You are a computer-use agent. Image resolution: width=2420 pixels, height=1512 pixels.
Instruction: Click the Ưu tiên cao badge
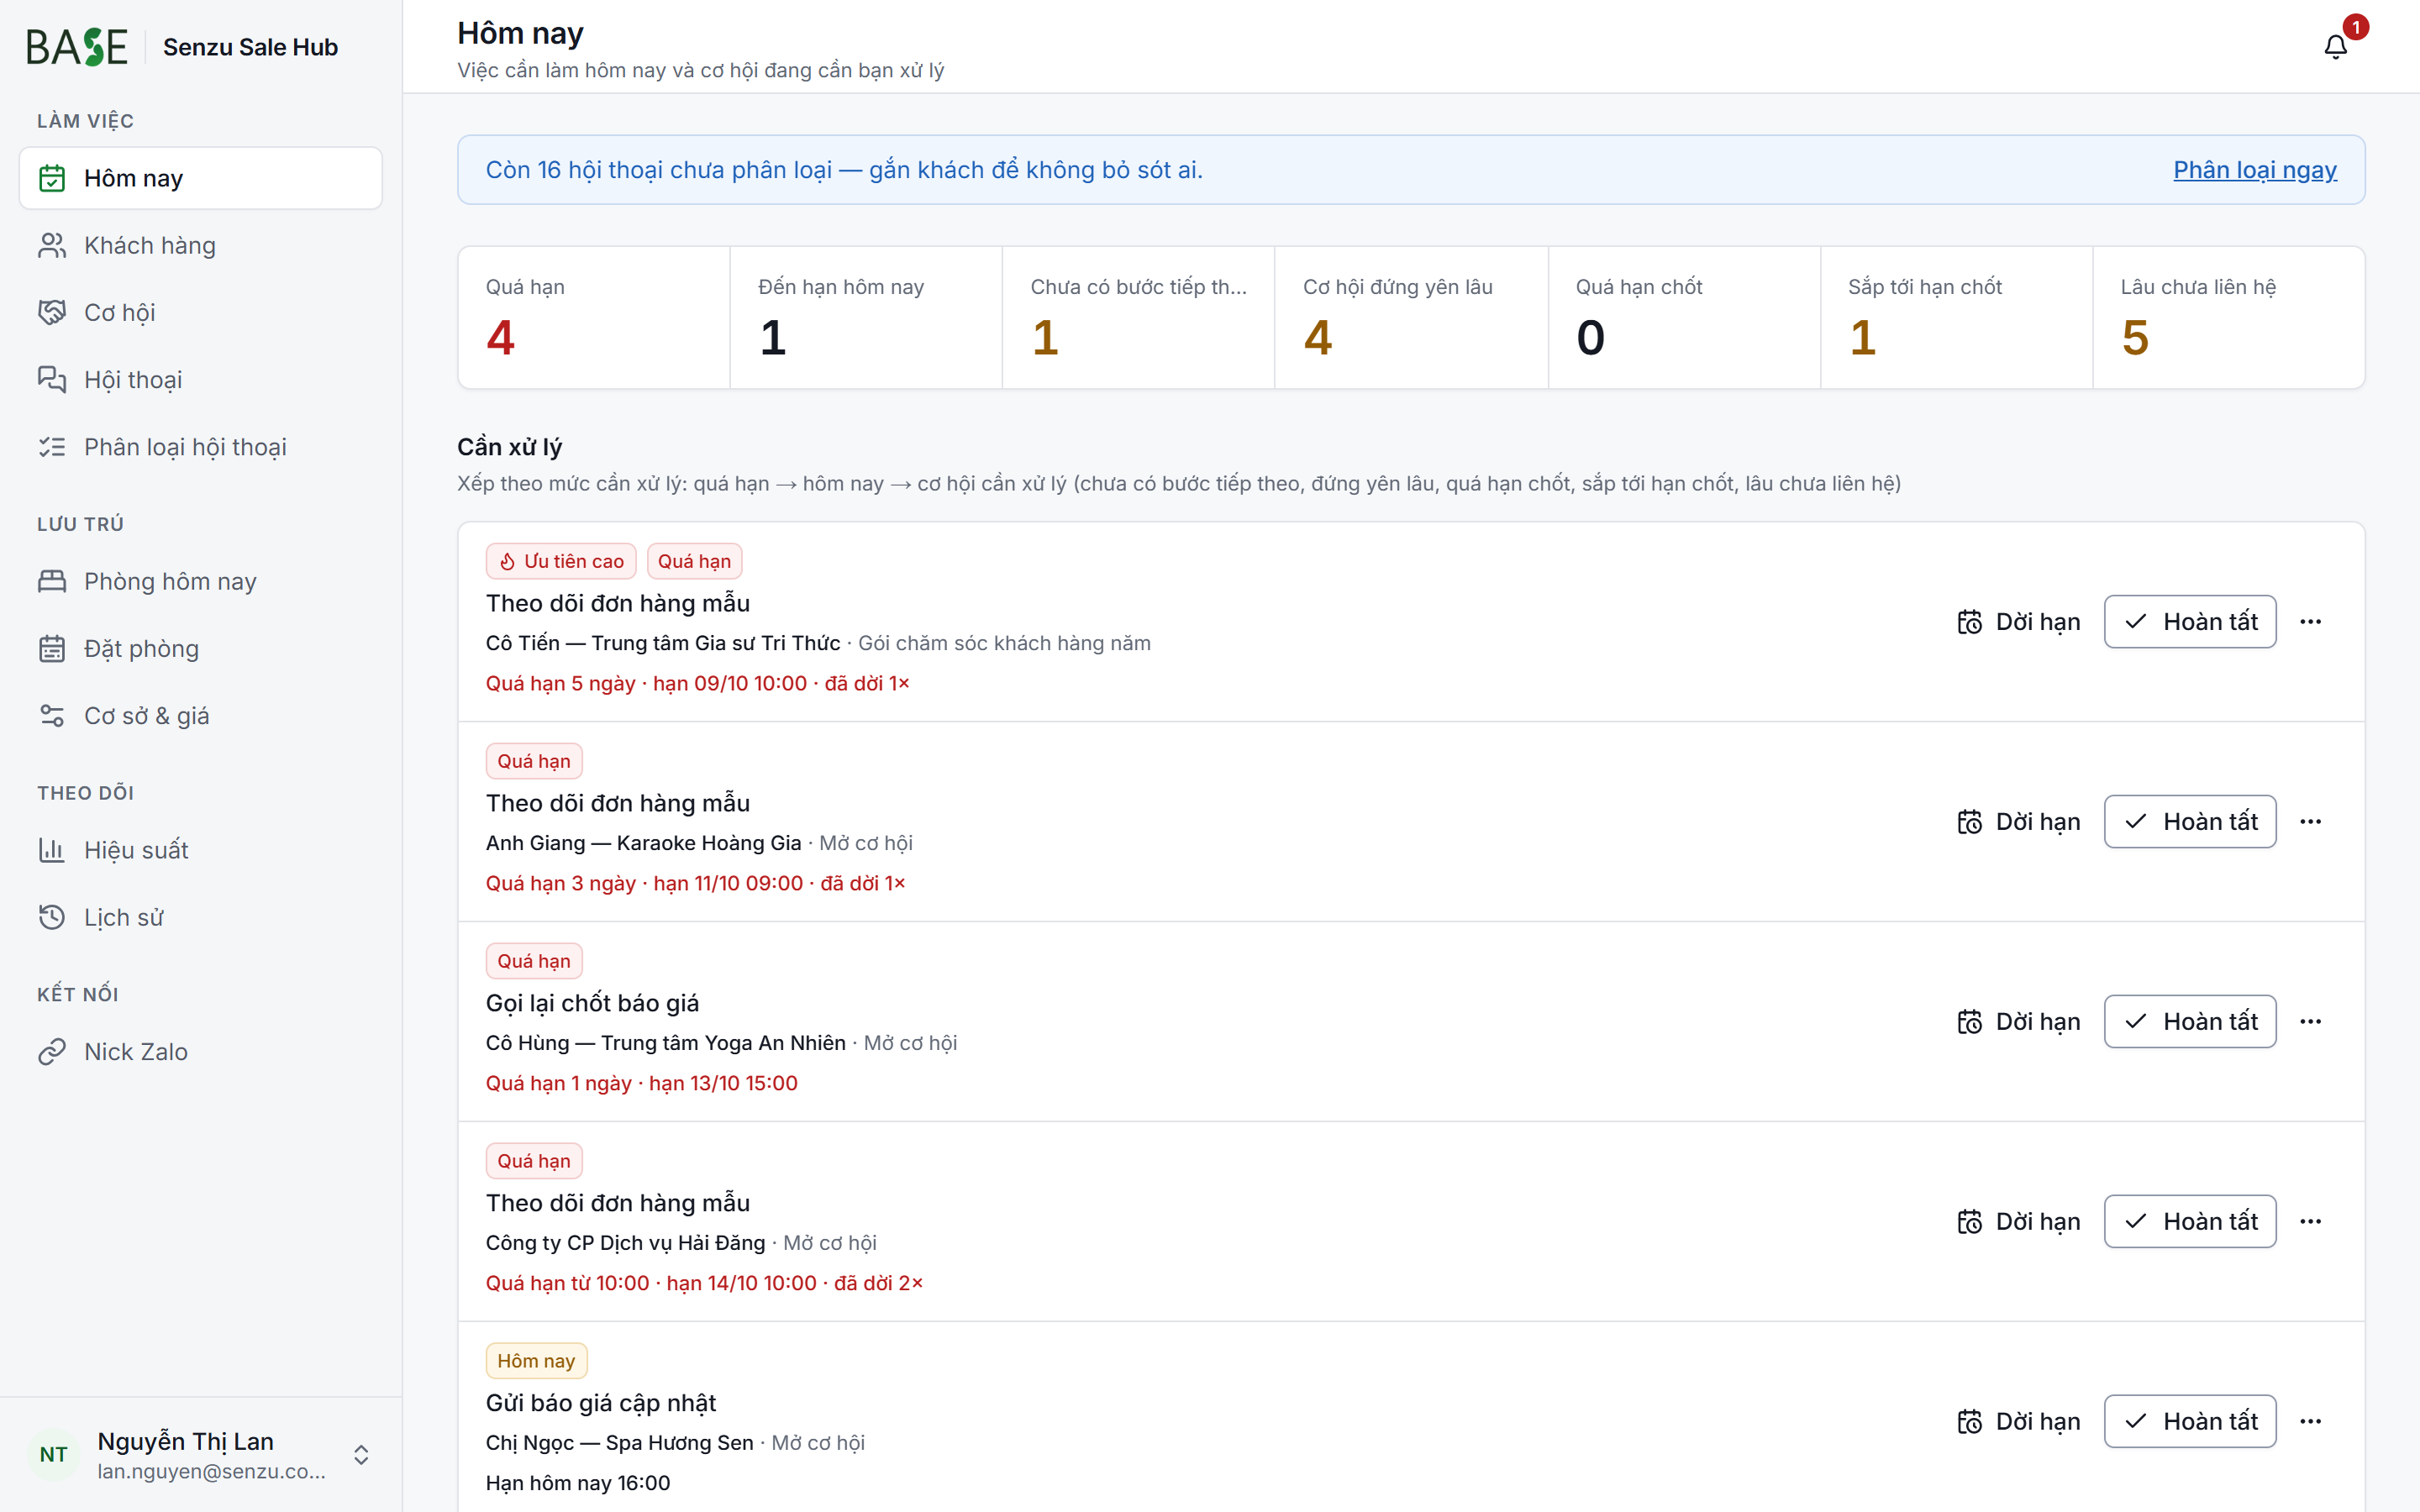coord(561,561)
